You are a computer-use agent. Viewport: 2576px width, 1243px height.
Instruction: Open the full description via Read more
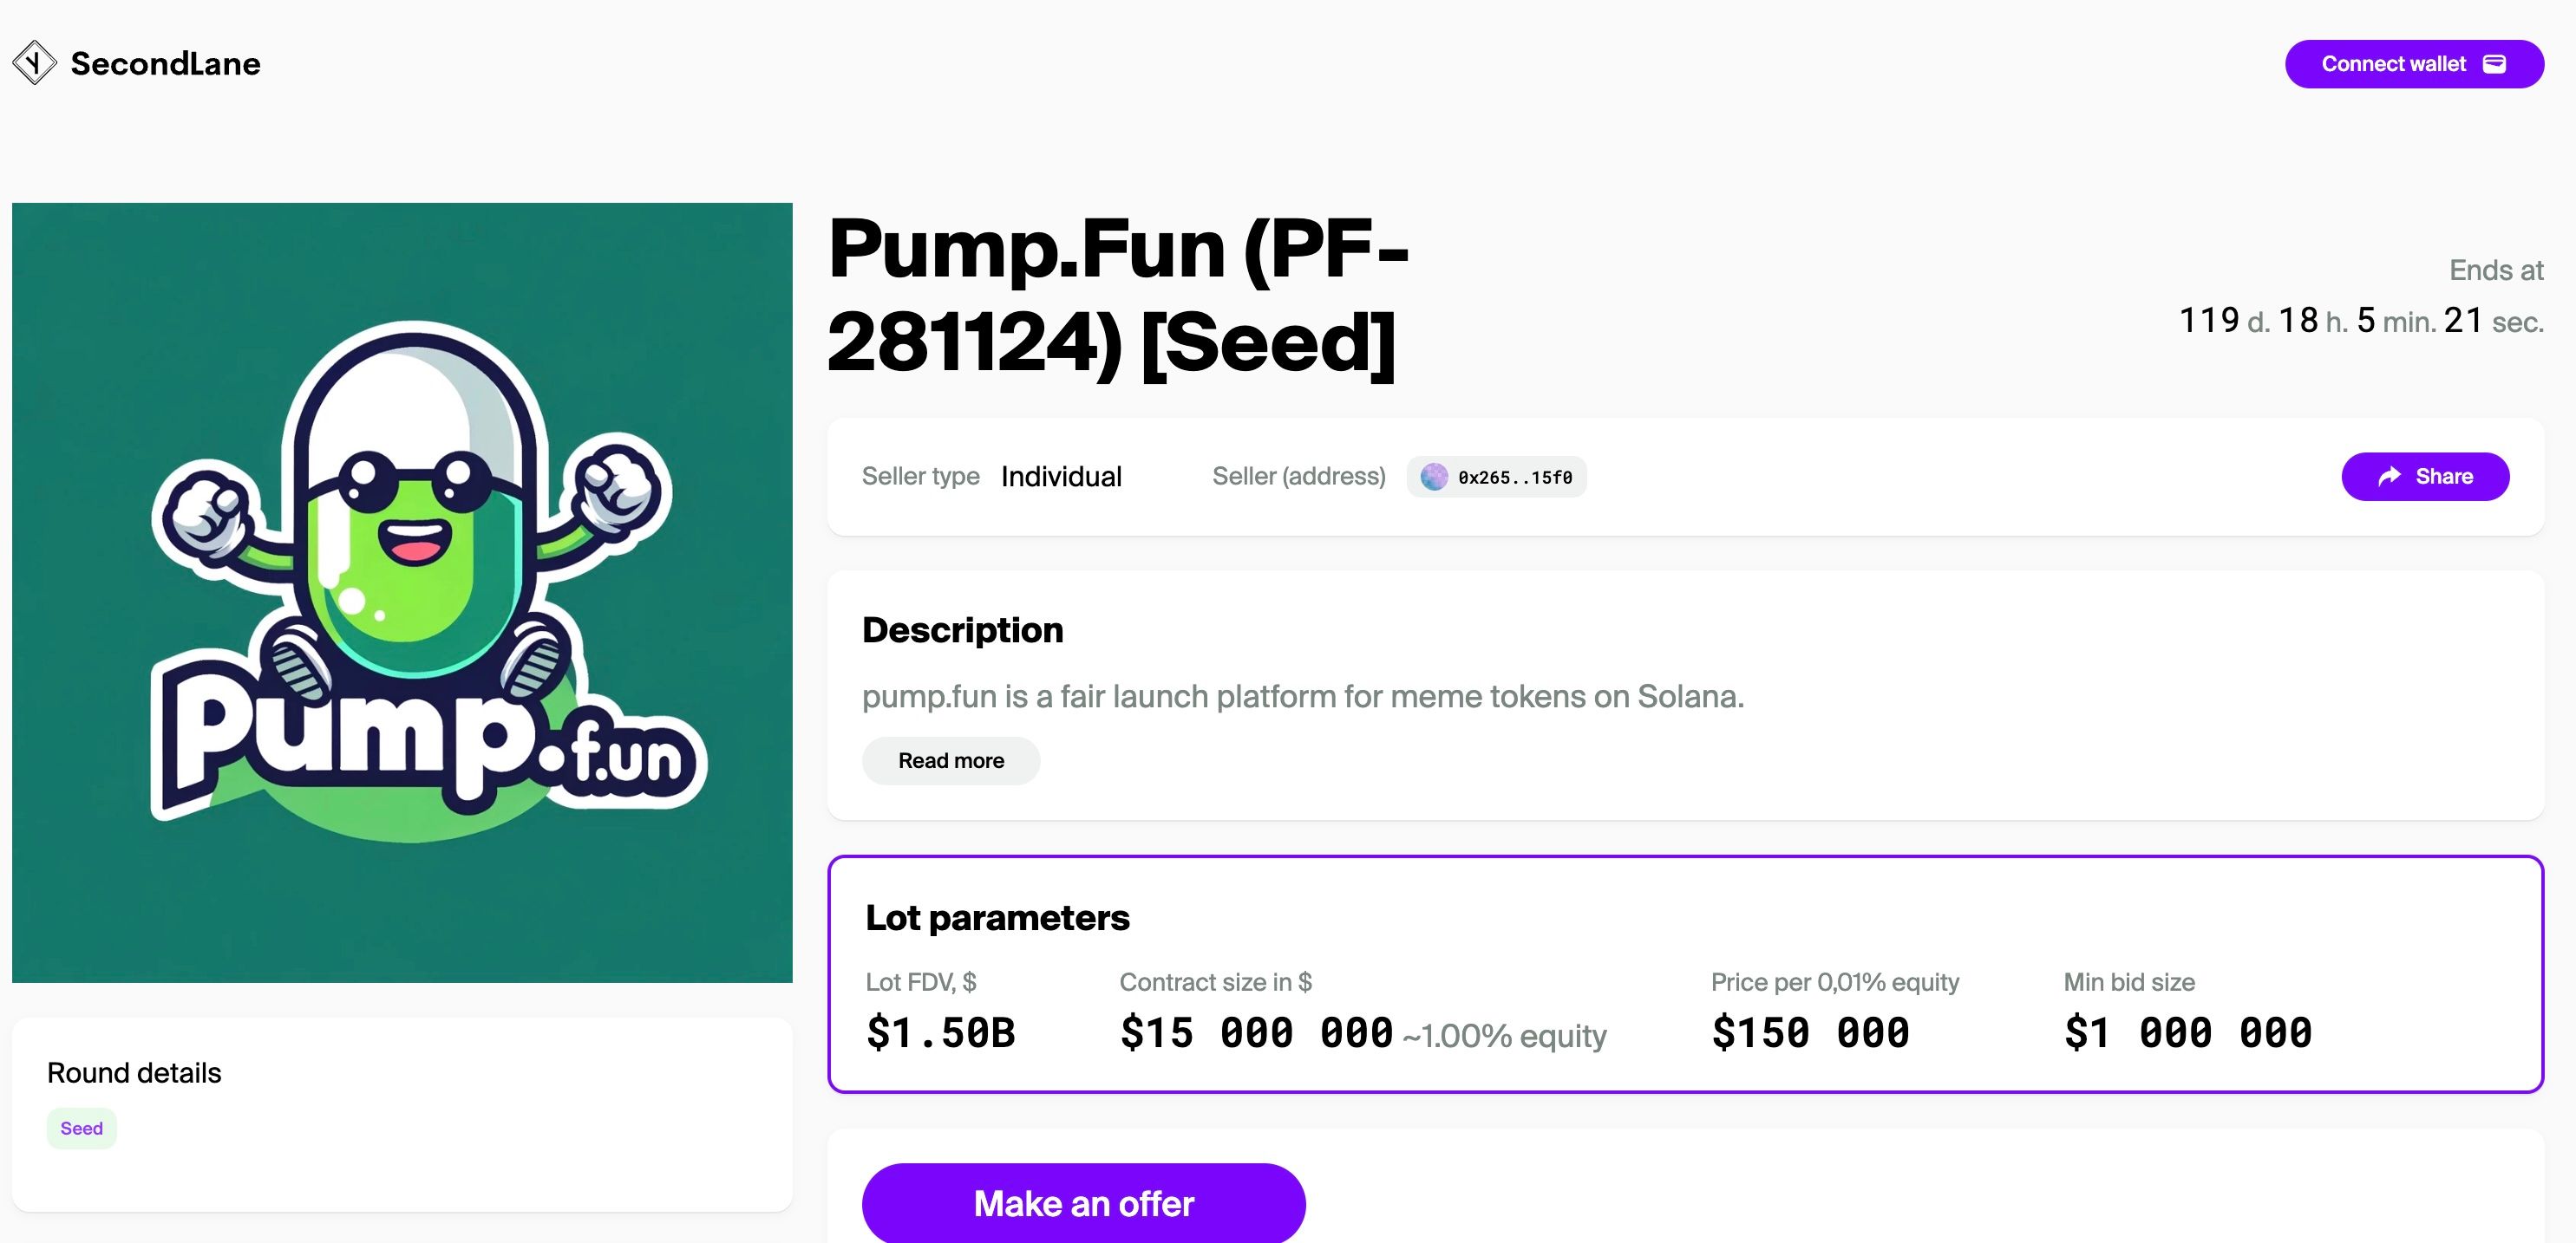coord(950,760)
